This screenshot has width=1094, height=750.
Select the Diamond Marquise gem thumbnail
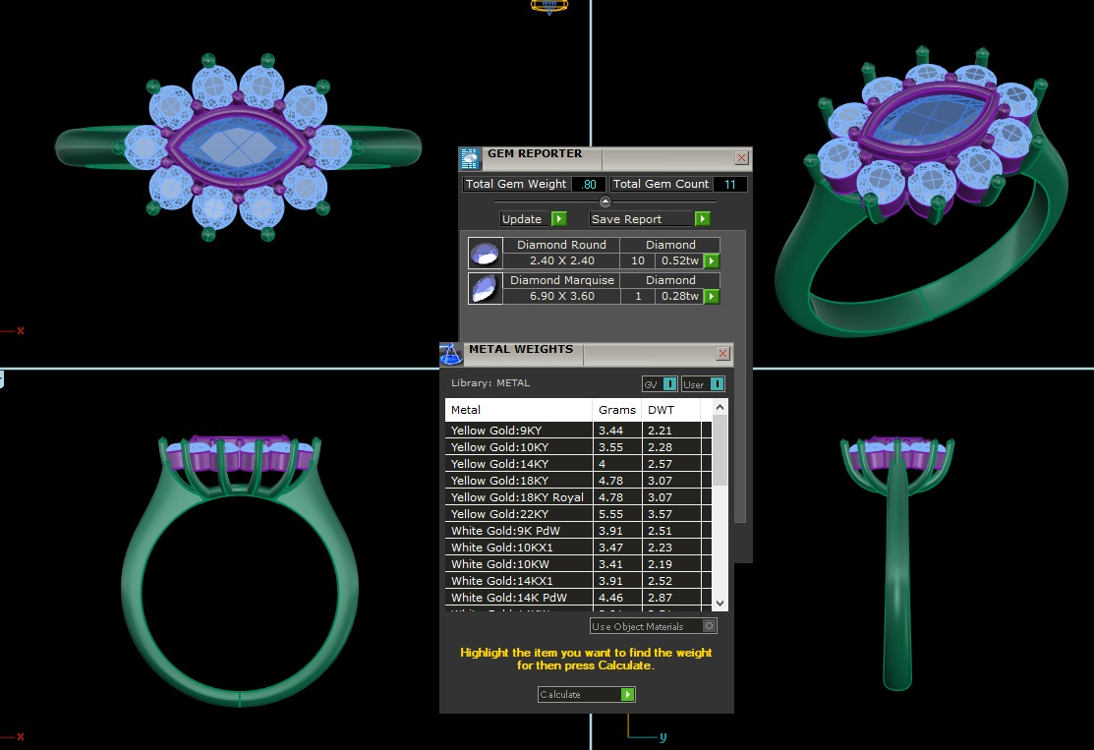click(x=485, y=289)
